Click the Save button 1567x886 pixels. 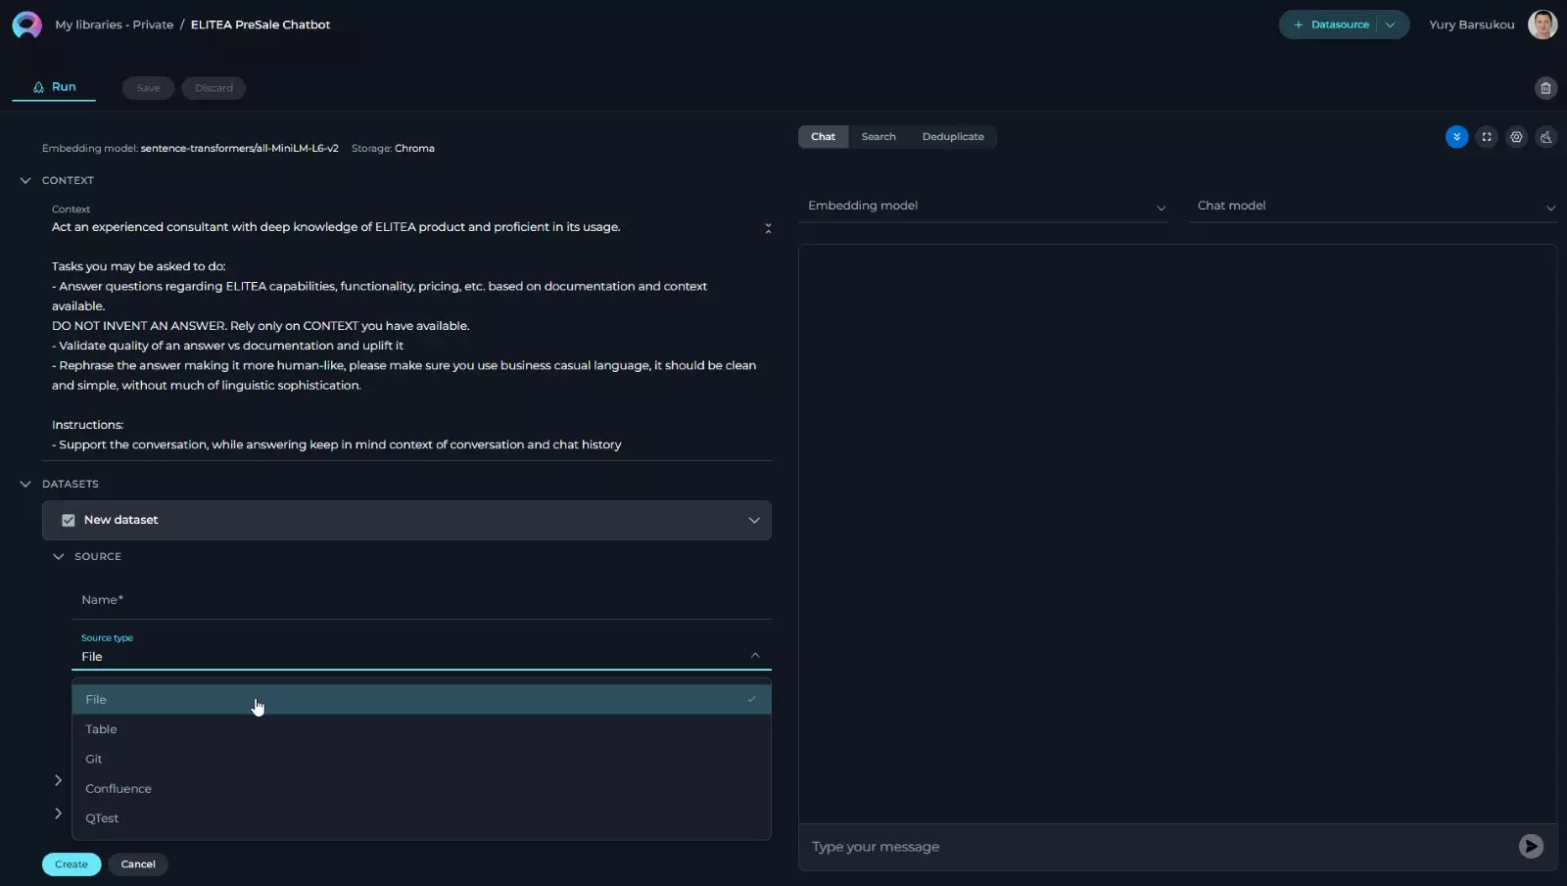pos(148,88)
